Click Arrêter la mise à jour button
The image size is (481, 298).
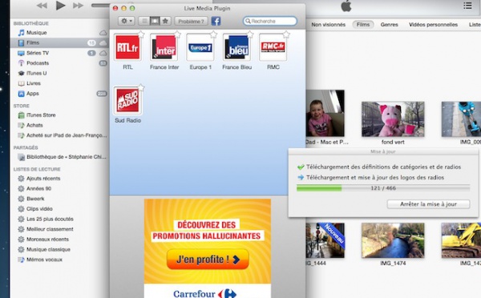(x=428, y=204)
